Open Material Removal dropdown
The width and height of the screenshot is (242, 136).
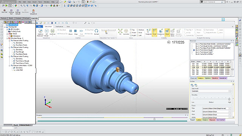coord(40,33)
